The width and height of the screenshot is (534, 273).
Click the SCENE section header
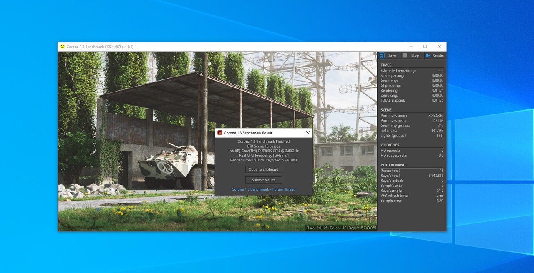pyautogui.click(x=386, y=110)
